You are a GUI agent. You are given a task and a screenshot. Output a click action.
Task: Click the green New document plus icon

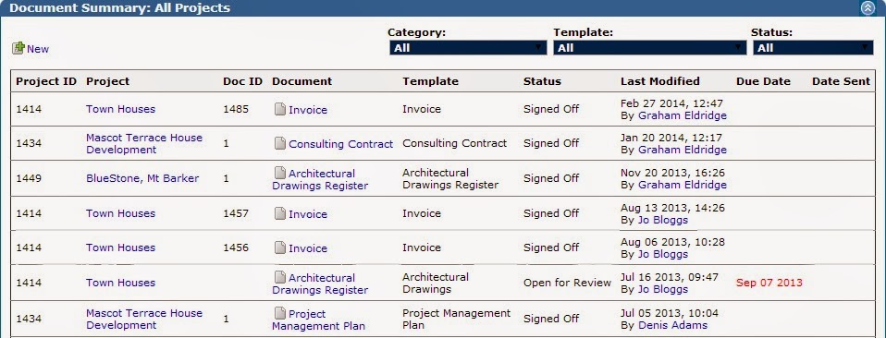click(x=18, y=49)
